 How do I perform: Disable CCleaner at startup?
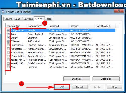[x=8, y=41]
